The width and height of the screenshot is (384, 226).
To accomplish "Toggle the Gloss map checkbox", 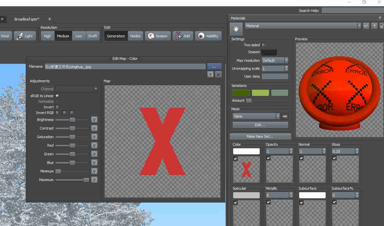I will click(335, 158).
